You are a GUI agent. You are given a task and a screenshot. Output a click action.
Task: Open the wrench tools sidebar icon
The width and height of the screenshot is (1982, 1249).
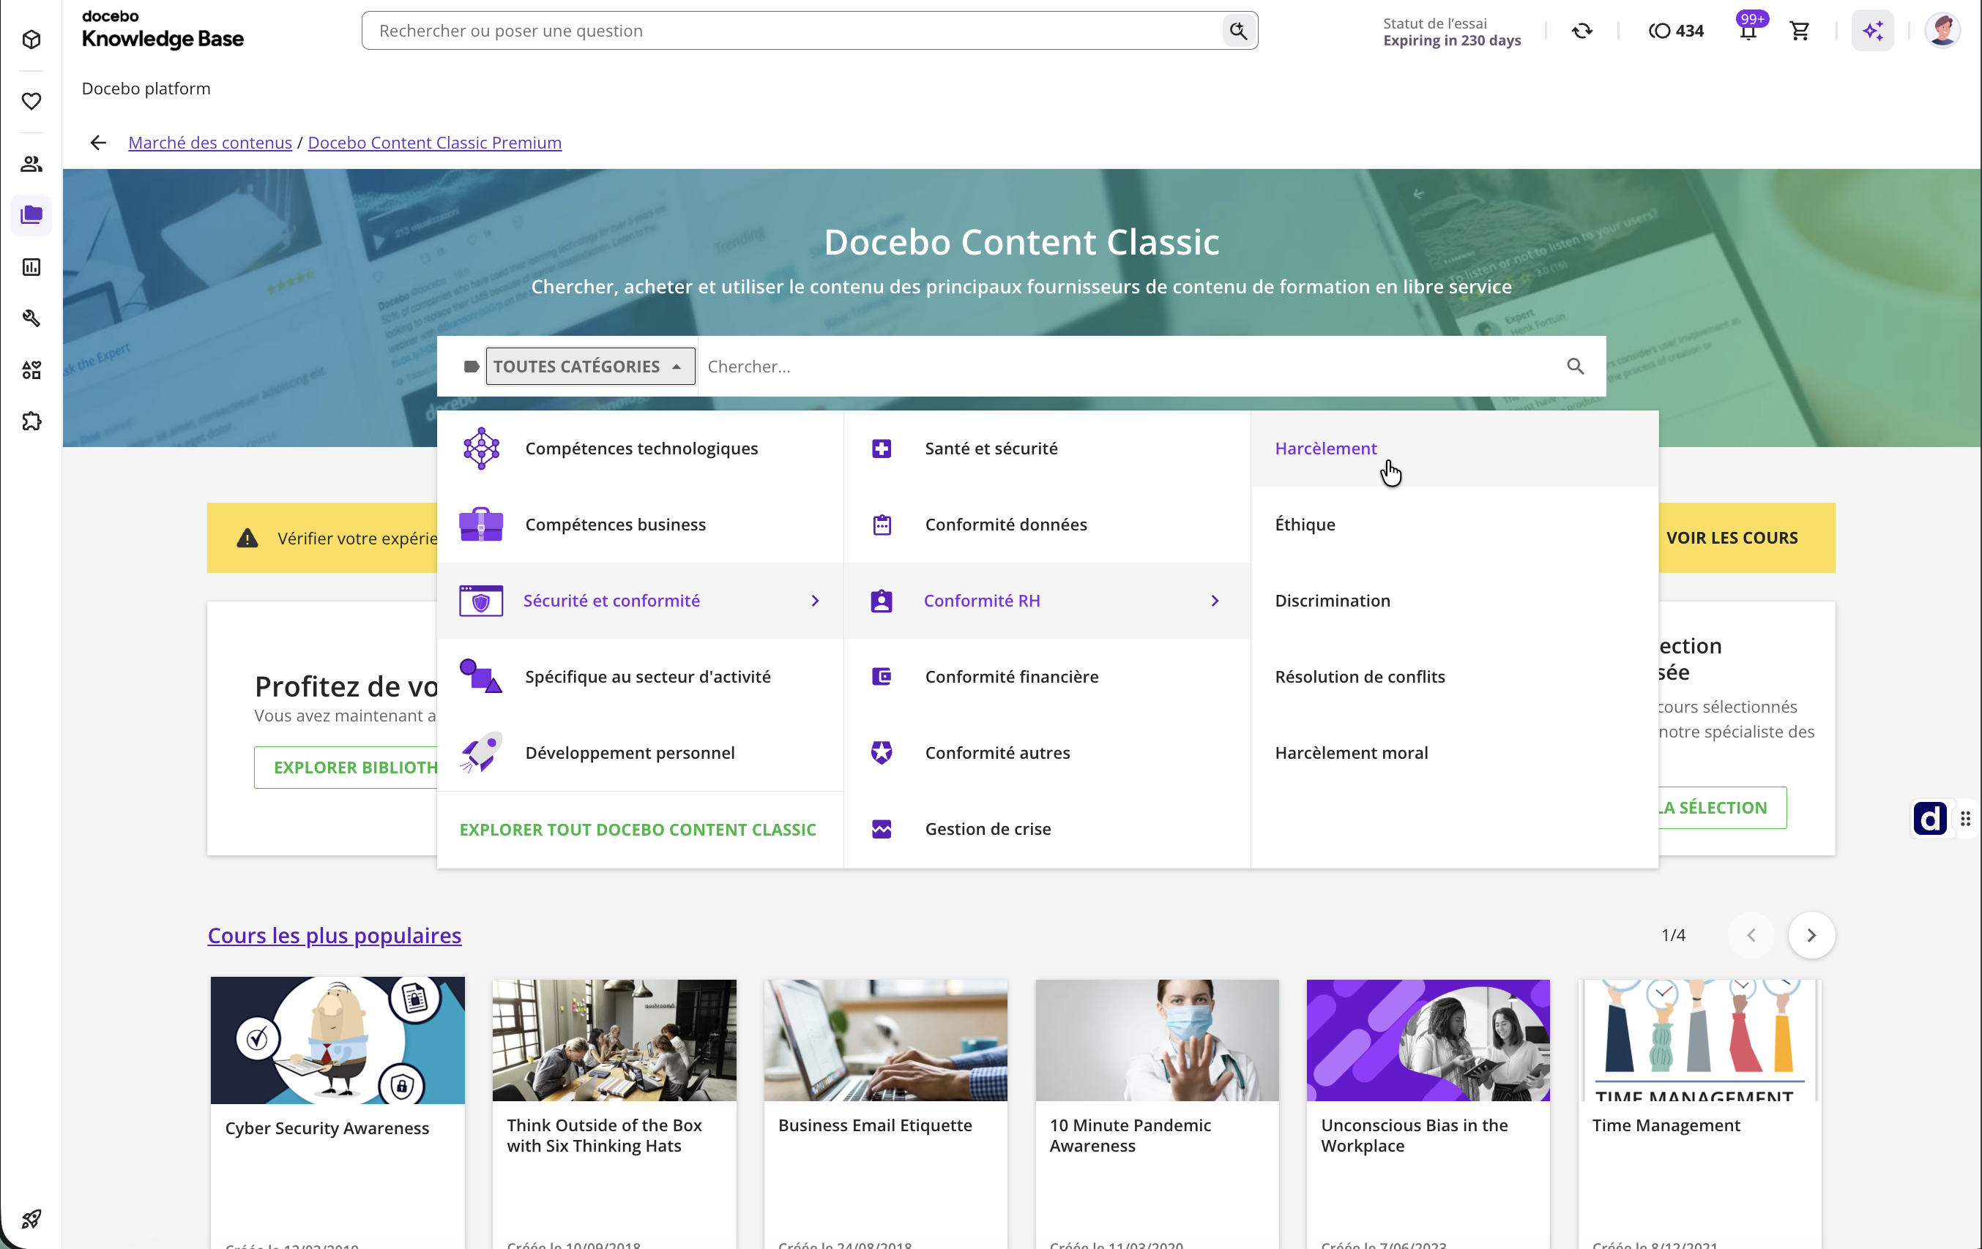click(x=31, y=318)
